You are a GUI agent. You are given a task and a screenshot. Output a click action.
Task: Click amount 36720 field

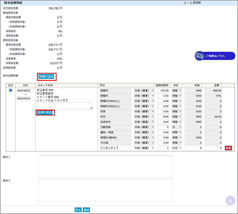point(213,117)
